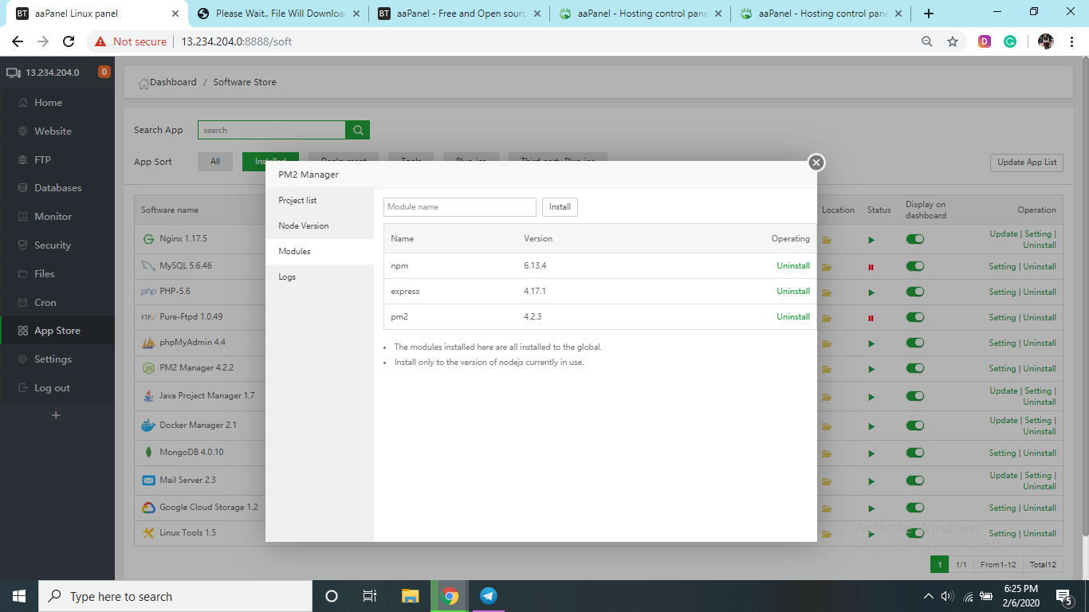Viewport: 1089px width, 612px height.
Task: Toggle Nginx display on dashboard switch
Action: point(915,239)
